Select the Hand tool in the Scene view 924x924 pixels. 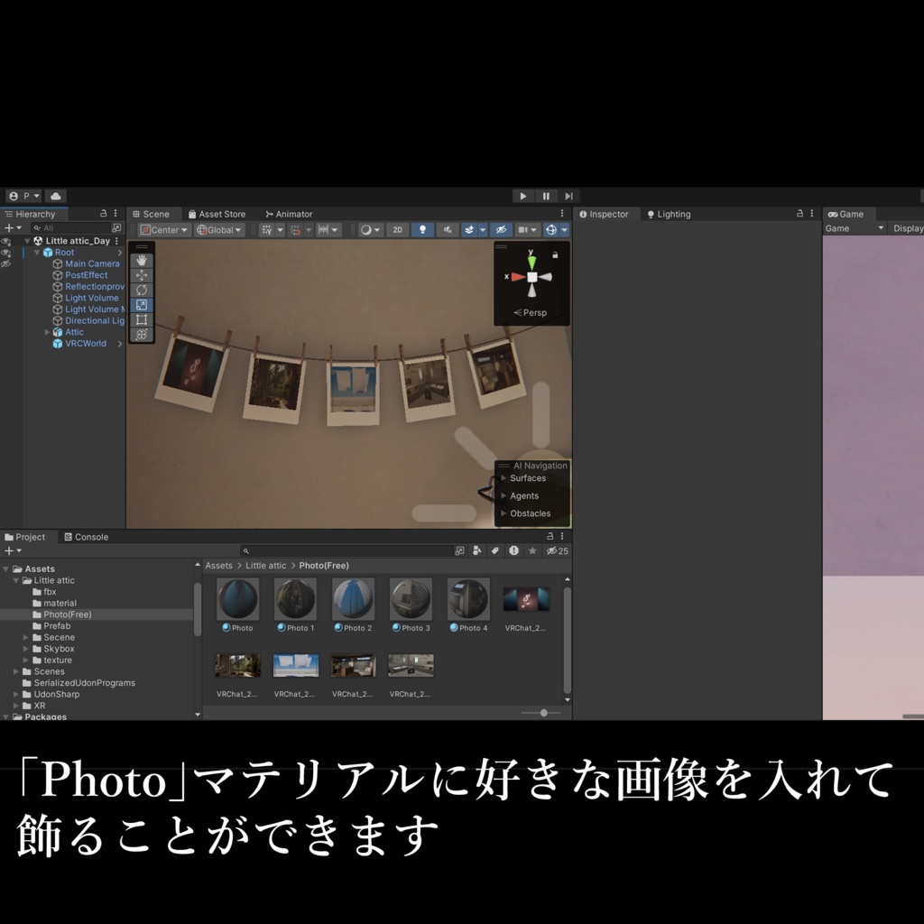(142, 259)
